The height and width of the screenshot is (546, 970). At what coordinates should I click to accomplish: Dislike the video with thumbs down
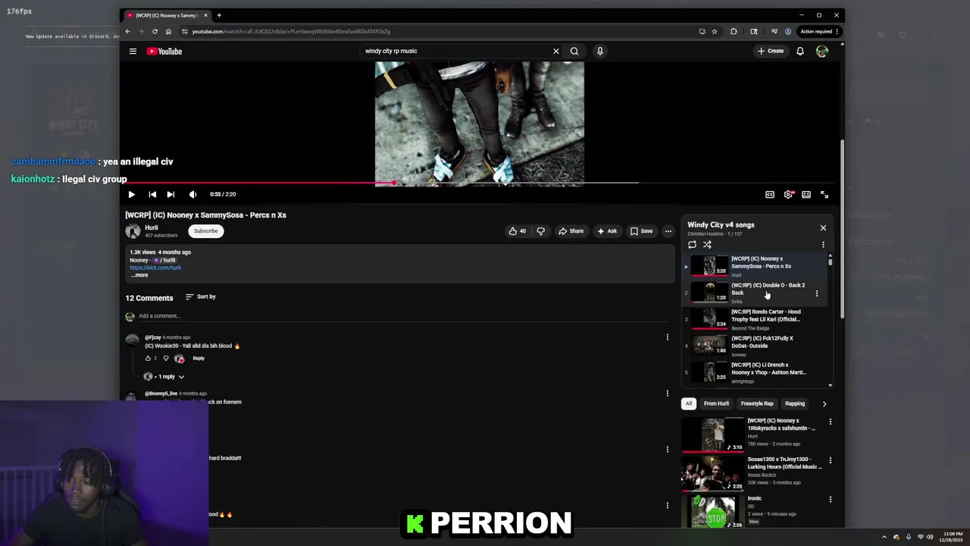[x=540, y=231]
